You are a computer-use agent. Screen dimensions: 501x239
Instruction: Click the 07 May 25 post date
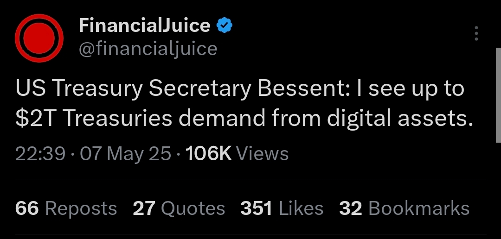126,154
